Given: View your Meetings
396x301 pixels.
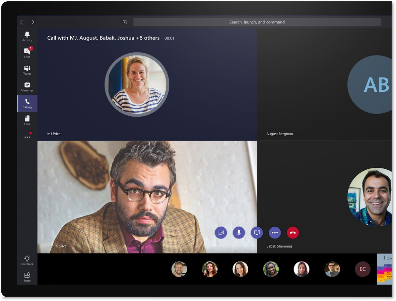Looking at the screenshot, I should pyautogui.click(x=27, y=86).
